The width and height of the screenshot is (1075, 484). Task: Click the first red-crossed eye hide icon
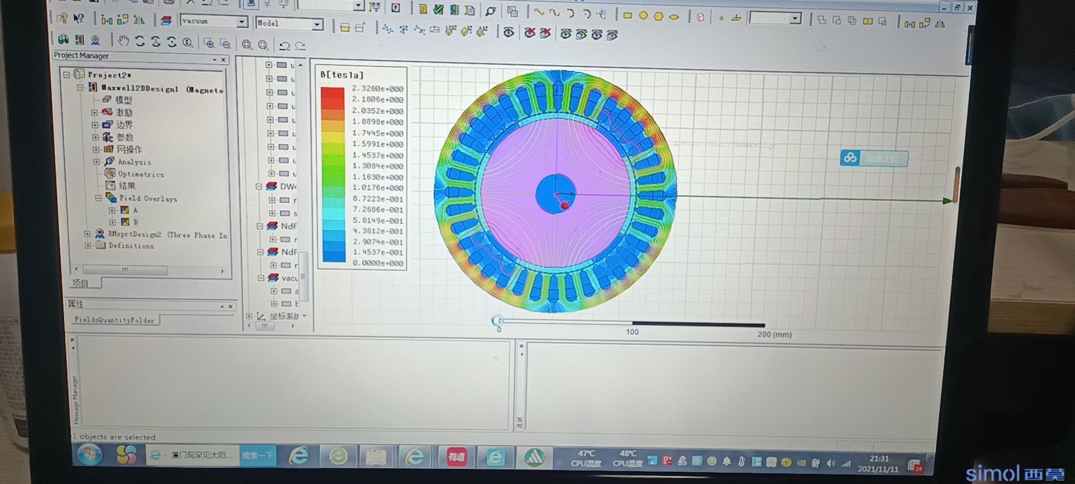tap(529, 32)
